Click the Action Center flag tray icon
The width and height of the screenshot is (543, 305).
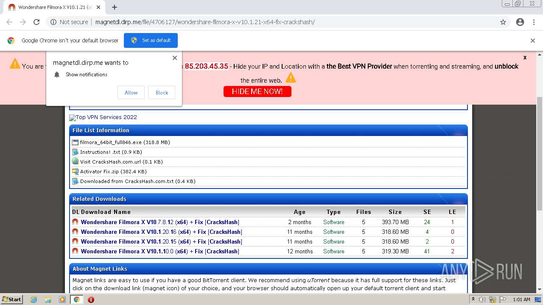click(x=502, y=299)
